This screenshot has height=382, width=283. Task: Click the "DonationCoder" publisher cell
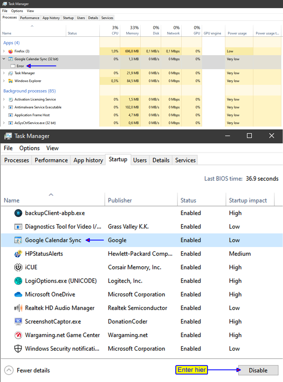tap(127, 322)
